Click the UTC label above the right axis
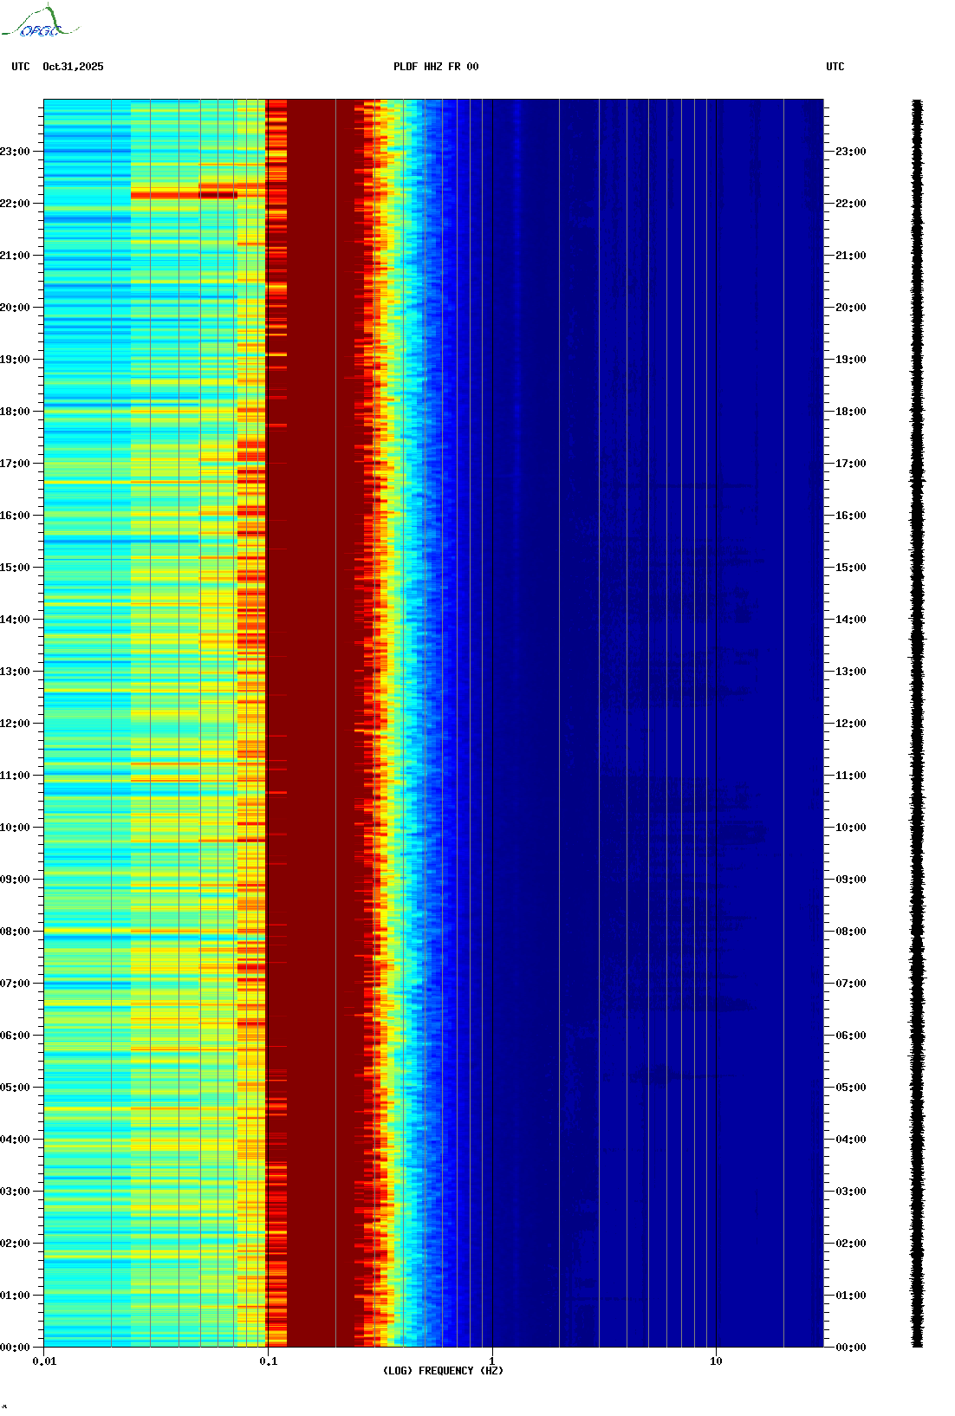Image resolution: width=955 pixels, height=1416 pixels. pos(835,67)
